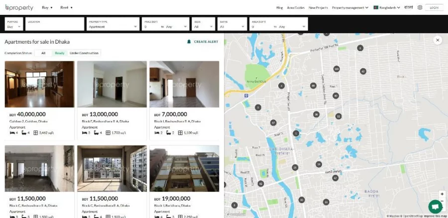448x218 pixels.
Task: Expand the Beds dropdown
Action: (x=204, y=24)
